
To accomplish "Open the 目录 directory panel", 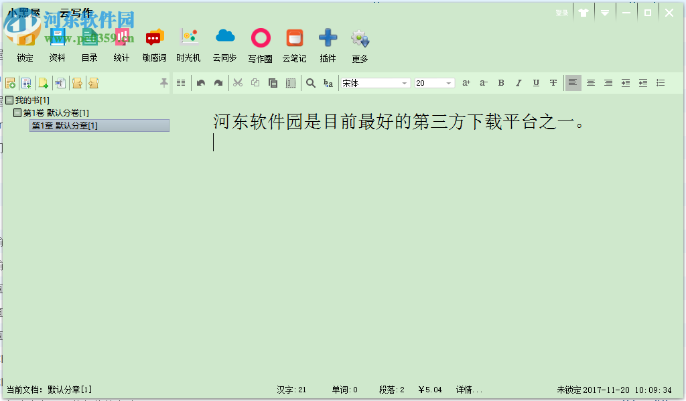I will pyautogui.click(x=89, y=44).
